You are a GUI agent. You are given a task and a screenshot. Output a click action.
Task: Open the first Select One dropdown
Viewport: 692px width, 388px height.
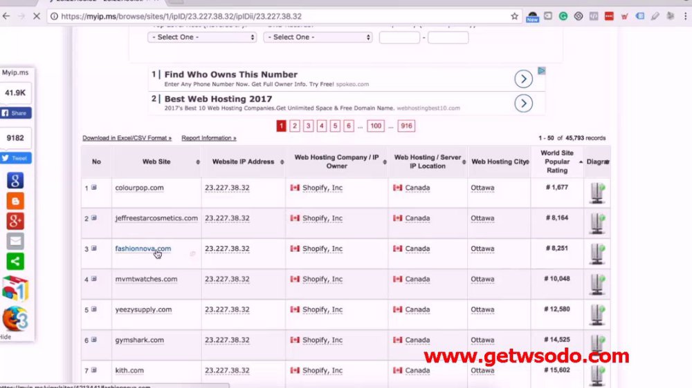click(x=202, y=37)
